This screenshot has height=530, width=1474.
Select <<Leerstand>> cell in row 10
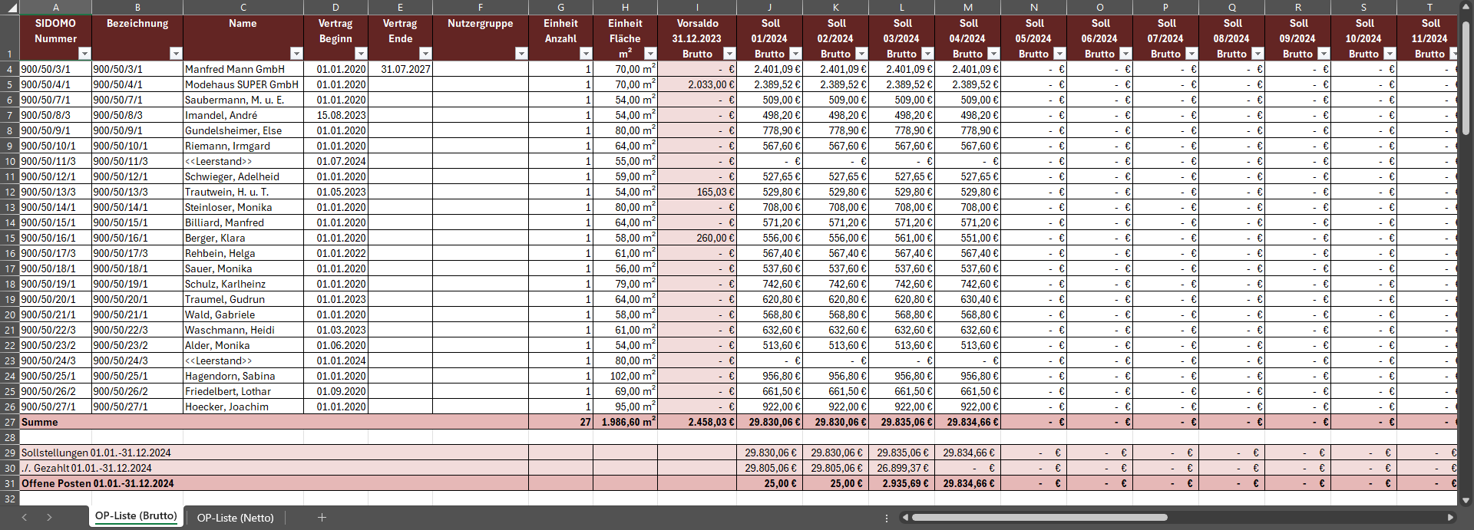tap(243, 161)
